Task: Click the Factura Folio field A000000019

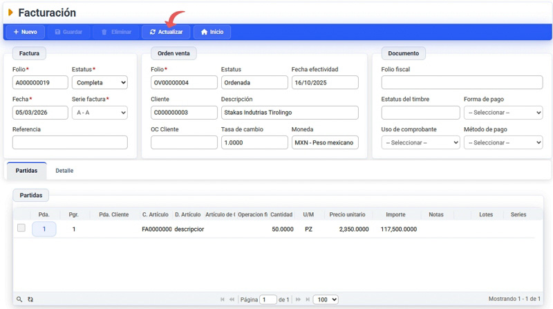Action: 40,82
